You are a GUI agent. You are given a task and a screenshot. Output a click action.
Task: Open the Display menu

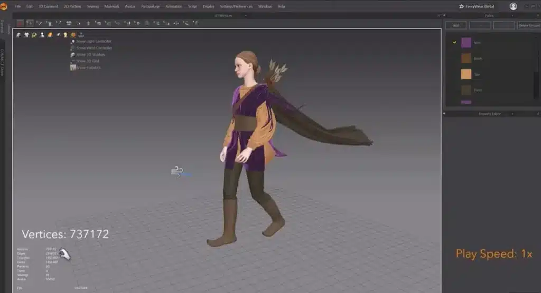tap(208, 6)
